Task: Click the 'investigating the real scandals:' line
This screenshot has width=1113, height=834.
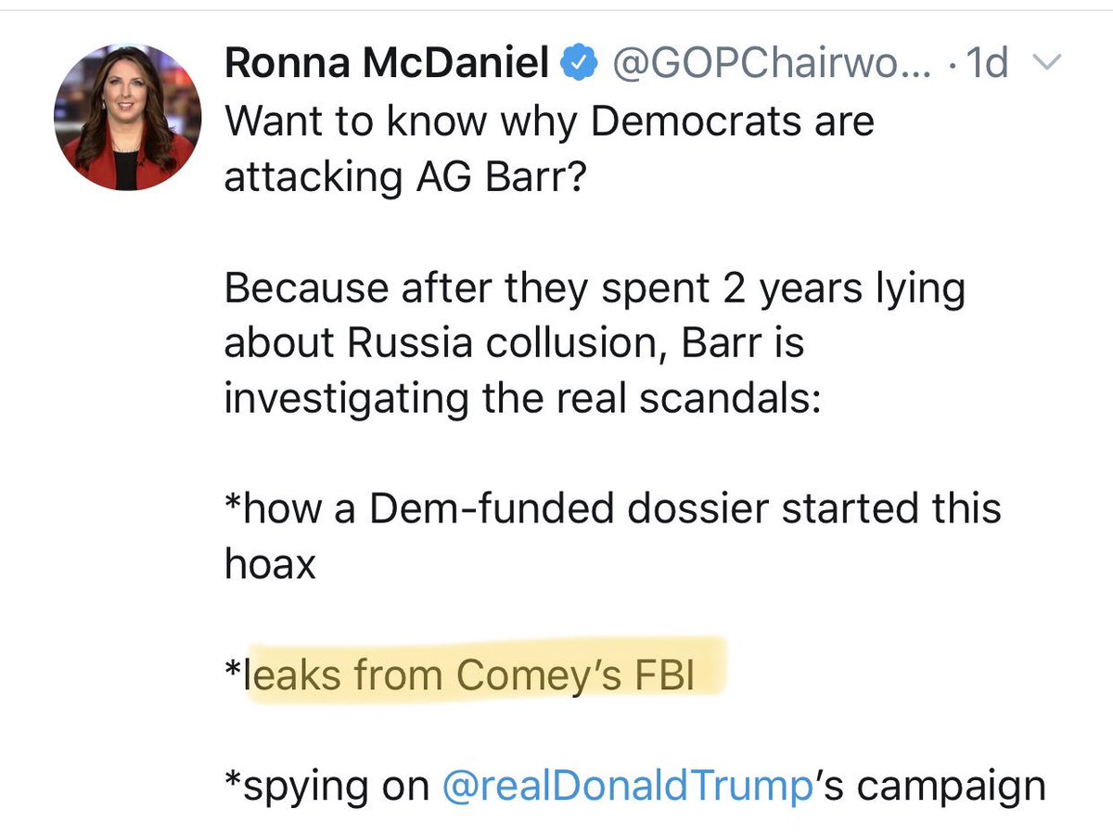Action: click(x=523, y=401)
